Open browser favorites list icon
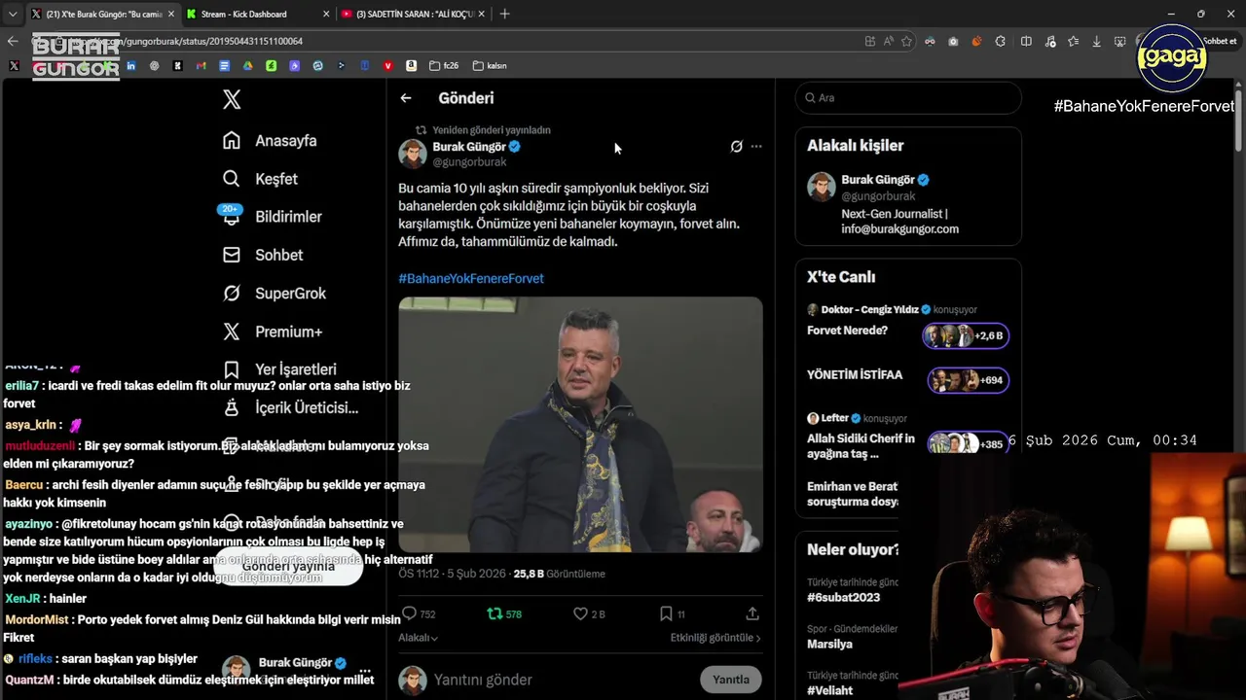Screen dimensions: 1246x700 (1073, 41)
